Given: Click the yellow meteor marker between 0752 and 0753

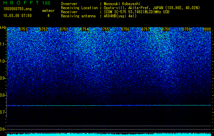Looking at the screenshot, I should 58,134.
